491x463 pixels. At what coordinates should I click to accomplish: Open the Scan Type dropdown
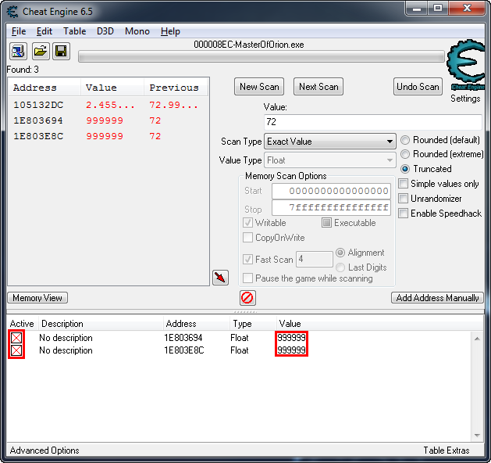pyautogui.click(x=330, y=142)
